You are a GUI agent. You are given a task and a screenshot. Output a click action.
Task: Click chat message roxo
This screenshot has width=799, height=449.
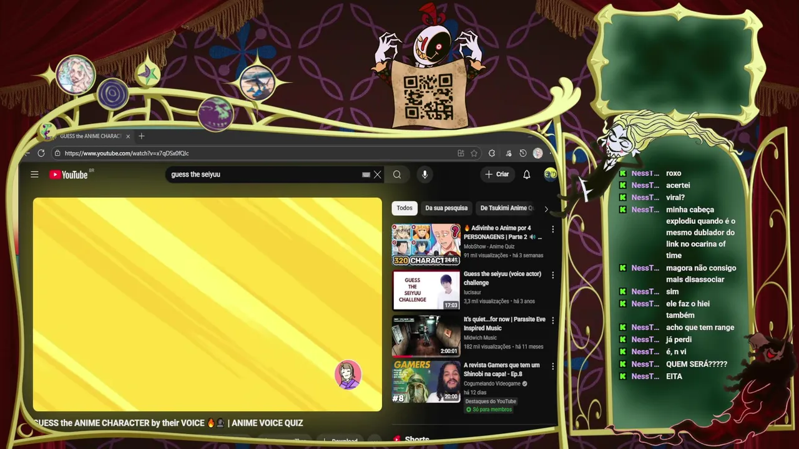[674, 173]
